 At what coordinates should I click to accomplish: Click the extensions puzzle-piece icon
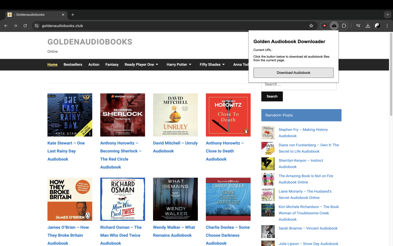(344, 26)
